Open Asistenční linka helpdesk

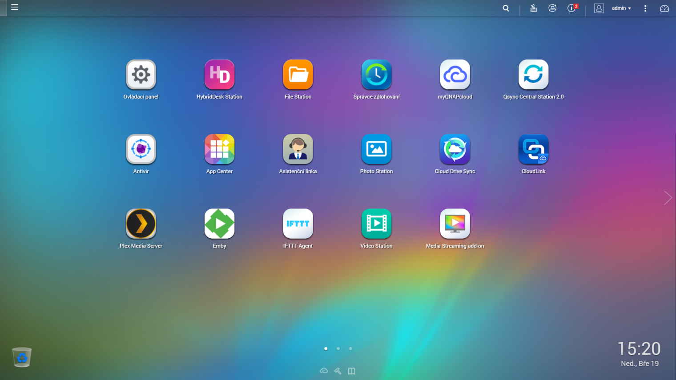pyautogui.click(x=298, y=149)
